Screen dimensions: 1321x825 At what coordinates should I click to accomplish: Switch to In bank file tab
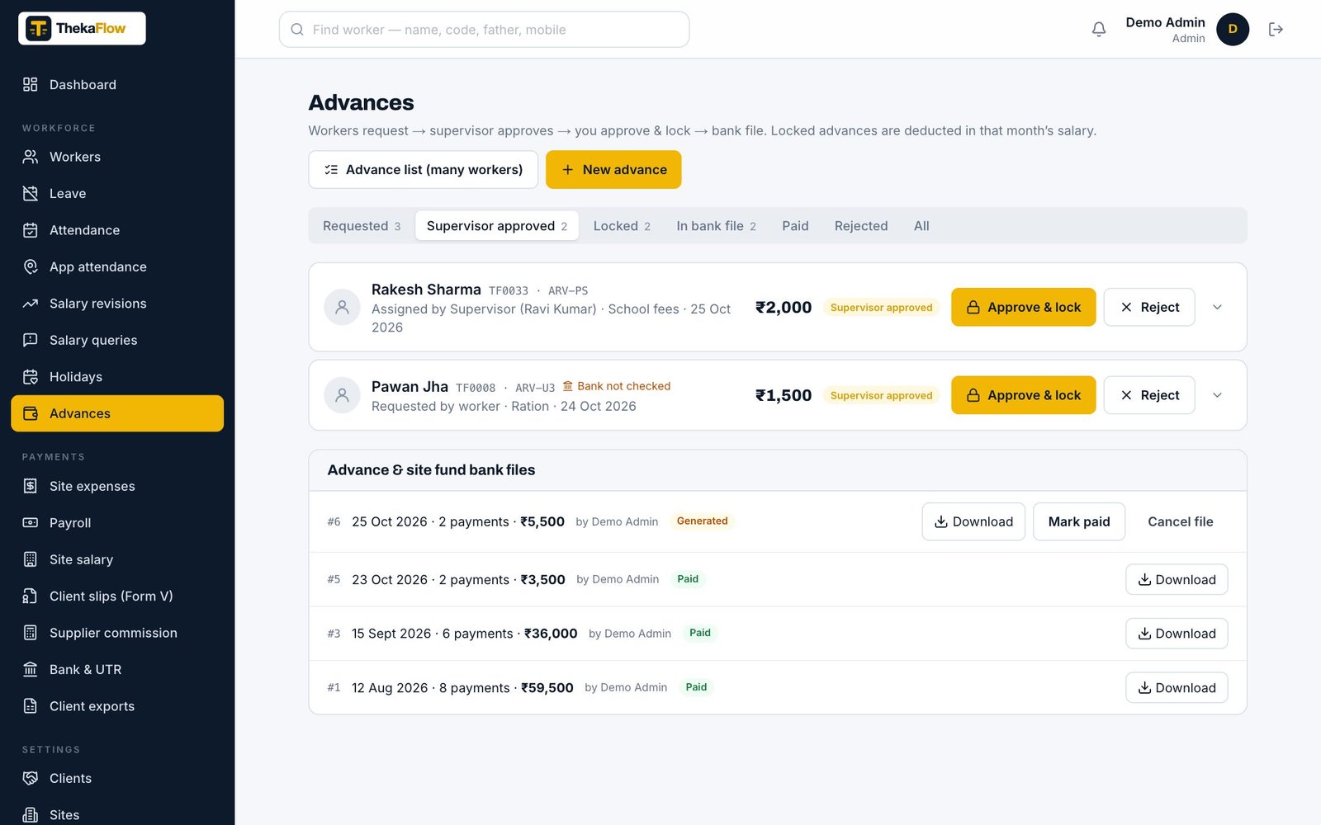point(716,226)
